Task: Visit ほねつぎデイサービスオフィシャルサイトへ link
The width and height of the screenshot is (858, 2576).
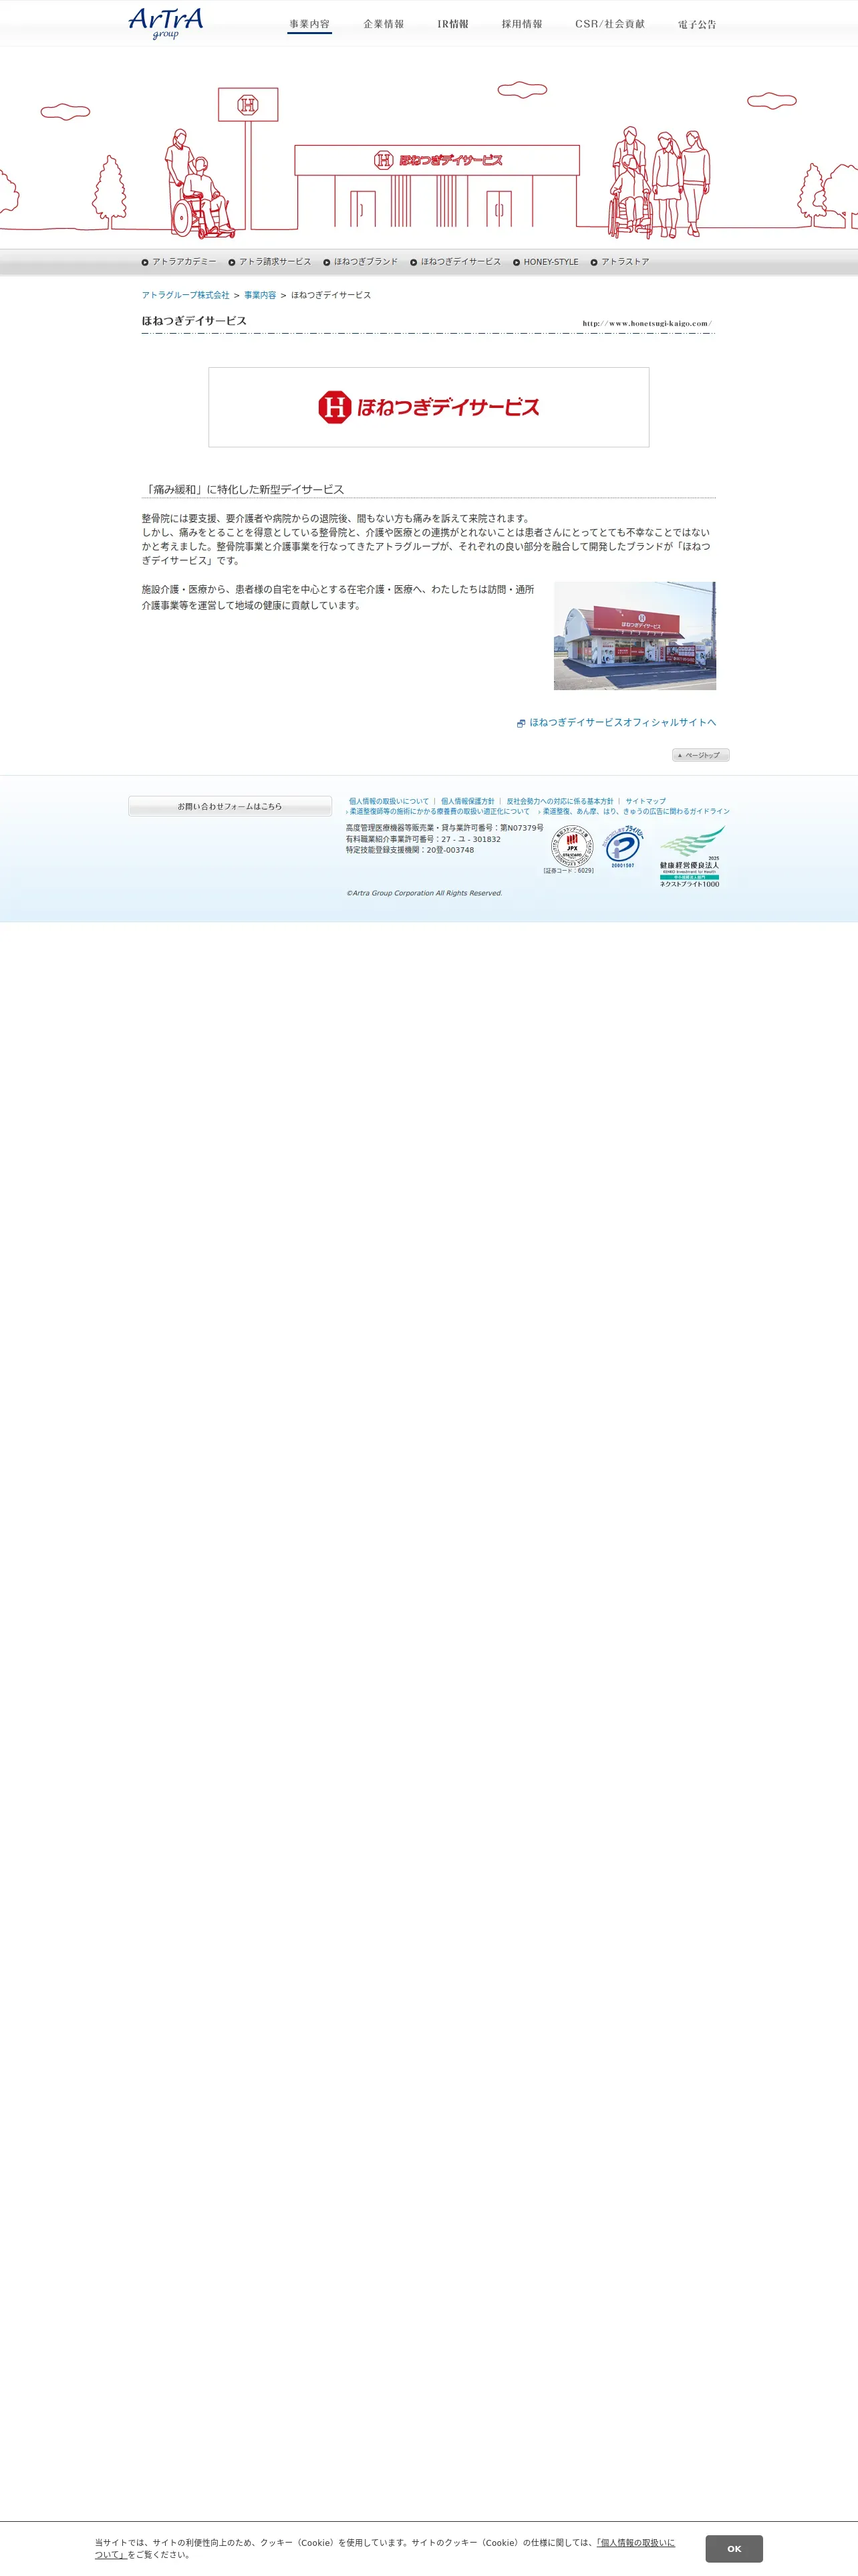Action: (622, 722)
